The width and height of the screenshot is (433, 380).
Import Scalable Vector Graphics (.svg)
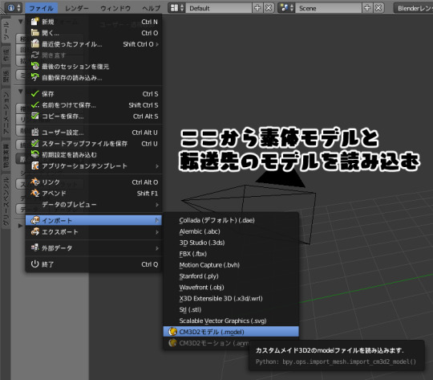231,321
